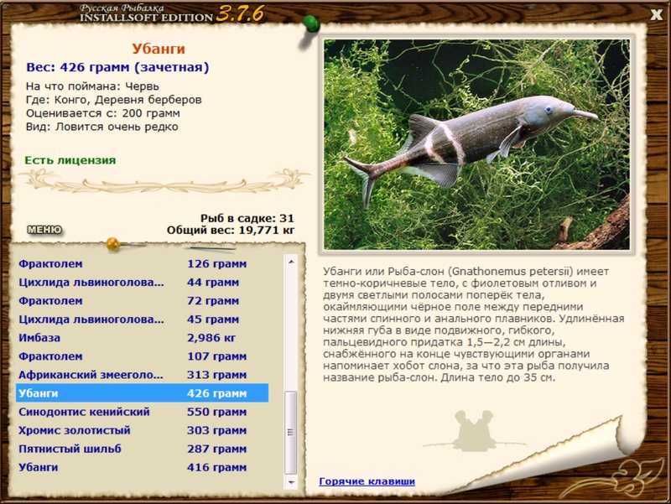The height and width of the screenshot is (504, 671).
Task: Select the Фрактолем 72 грамм row
Action: point(142,301)
